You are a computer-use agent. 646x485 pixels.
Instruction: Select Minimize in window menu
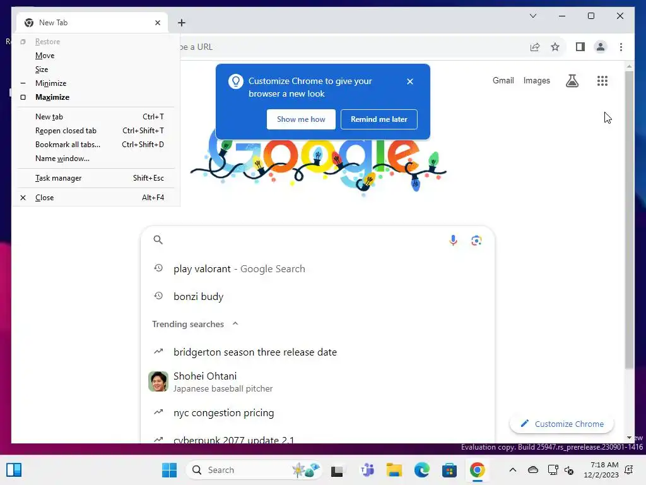click(96, 83)
